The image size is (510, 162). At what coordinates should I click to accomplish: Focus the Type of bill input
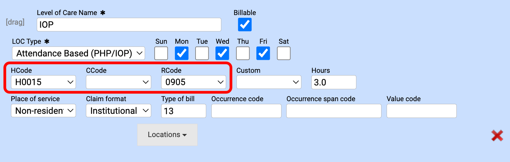tap(184, 111)
